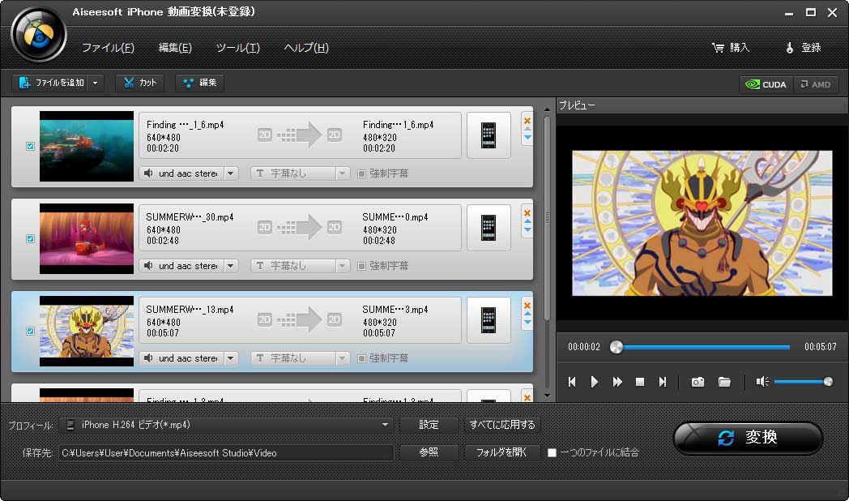This screenshot has height=501, width=849.
Task: Click the 変換 convert button
Action: pyautogui.click(x=748, y=438)
